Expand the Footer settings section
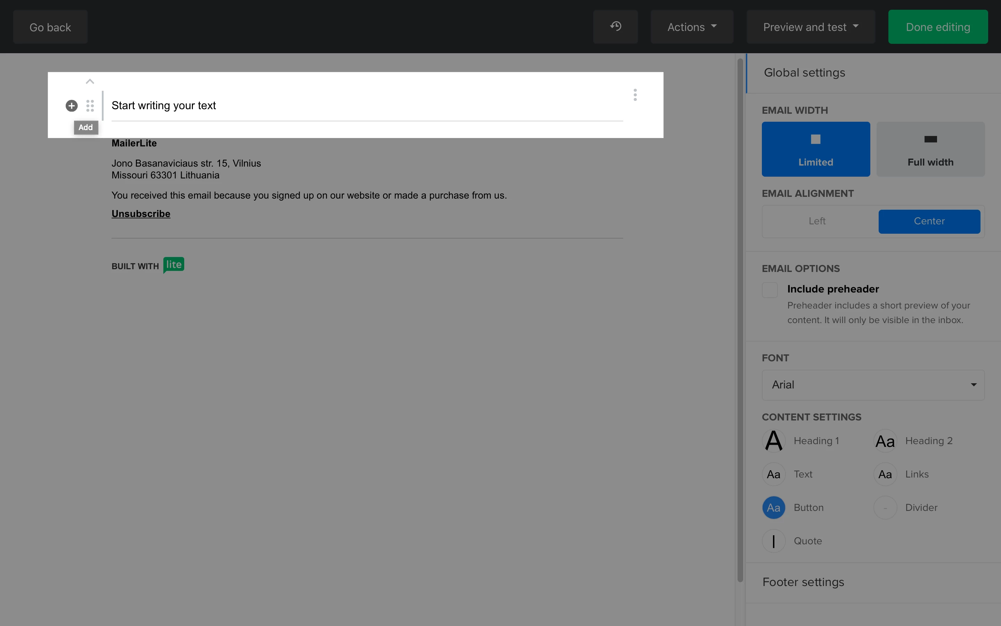 [803, 582]
